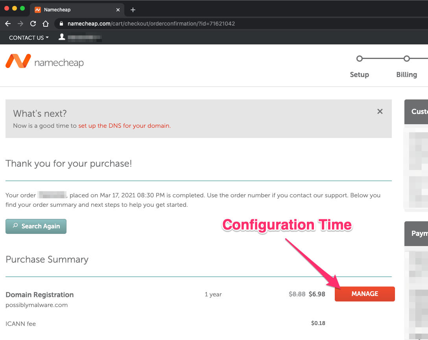The height and width of the screenshot is (340, 428).
Task: Open the browser home page icon
Action: click(46, 24)
